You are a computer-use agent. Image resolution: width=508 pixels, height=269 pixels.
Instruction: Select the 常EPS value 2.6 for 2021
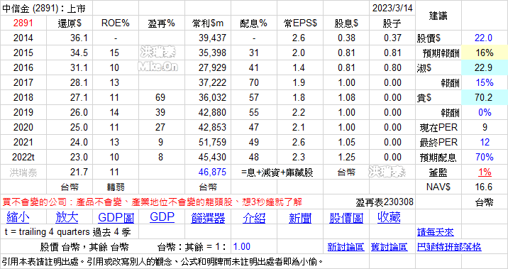[298, 142]
